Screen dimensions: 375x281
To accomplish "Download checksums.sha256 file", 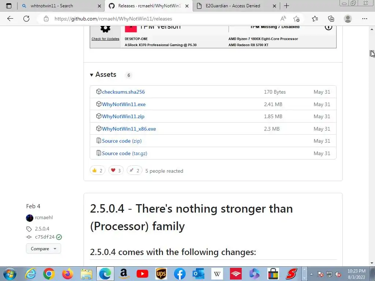I will [123, 92].
